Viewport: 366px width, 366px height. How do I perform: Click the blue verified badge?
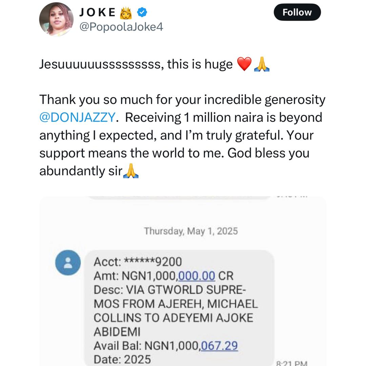coord(142,13)
